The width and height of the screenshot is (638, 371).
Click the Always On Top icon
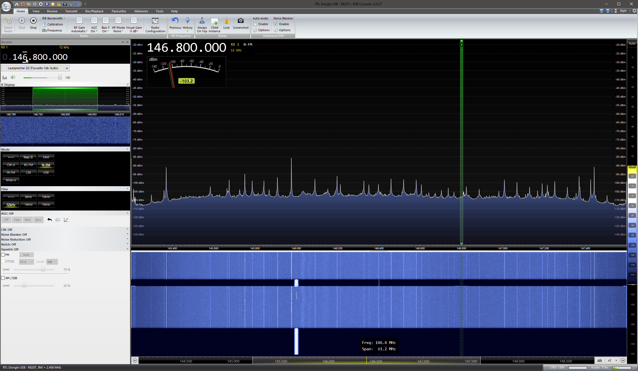[x=202, y=21]
